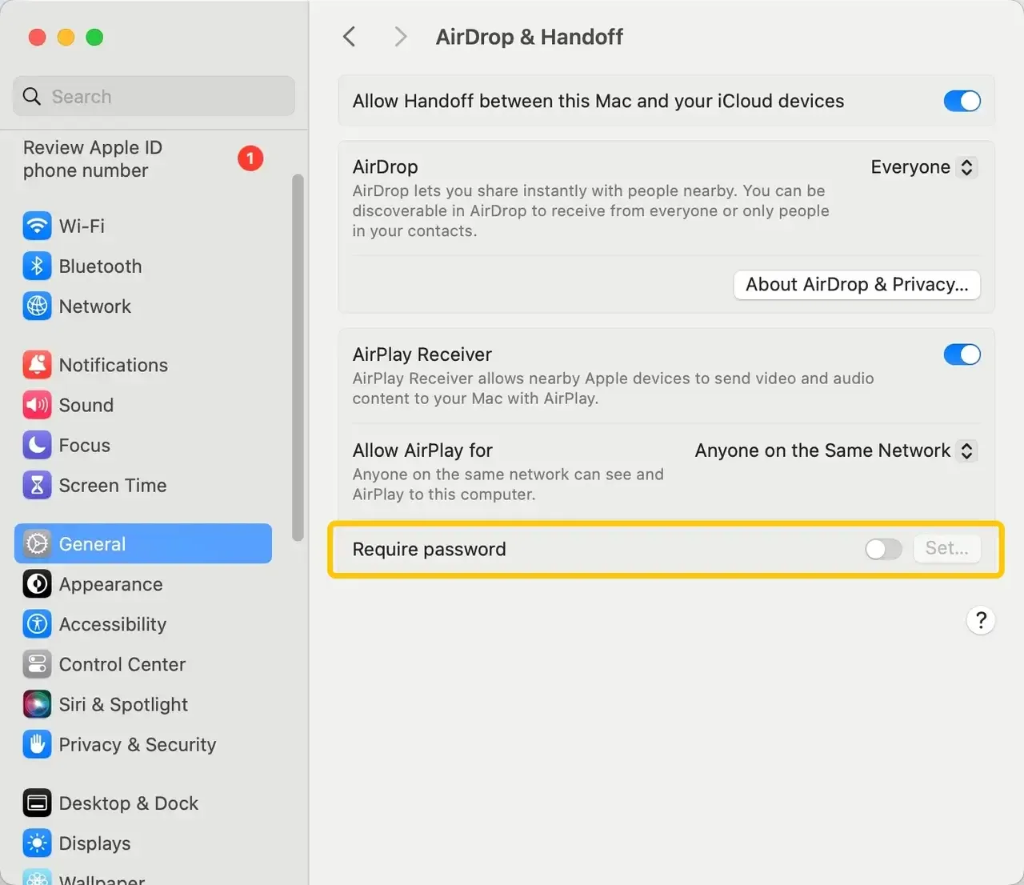Screen dimensions: 1024x885
Task: Click the Set... password button
Action: (947, 548)
